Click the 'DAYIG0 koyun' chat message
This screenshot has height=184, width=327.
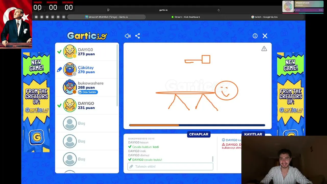138,142
